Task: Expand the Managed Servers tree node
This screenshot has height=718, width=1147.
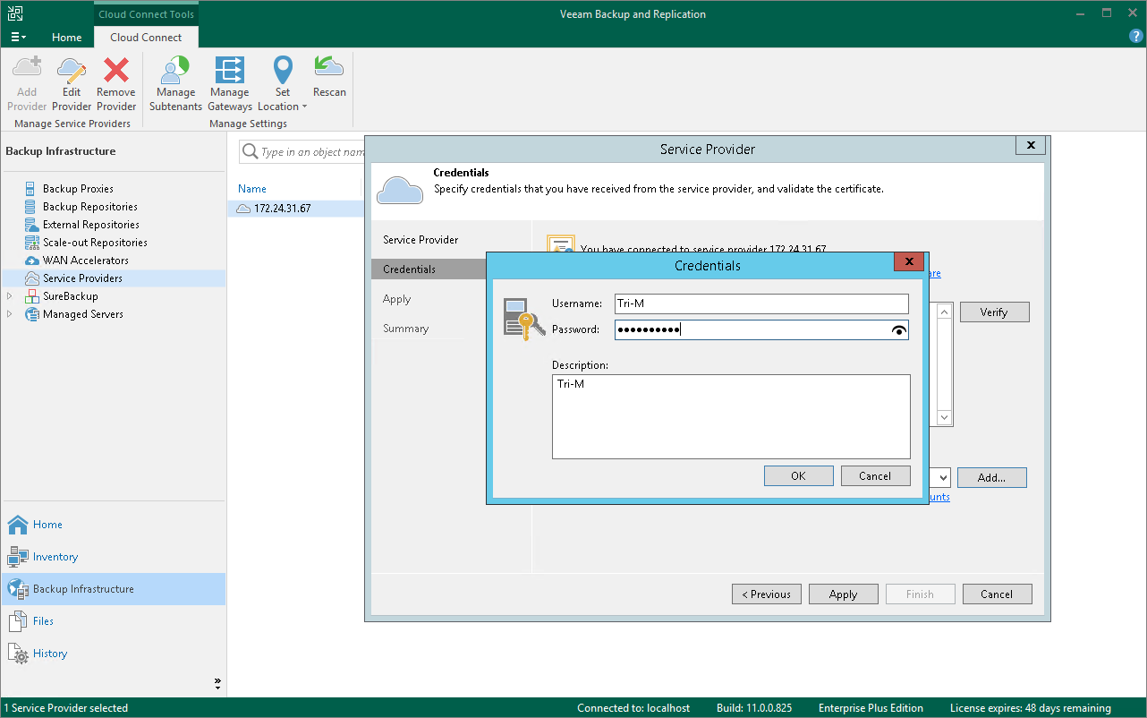Action: tap(10, 314)
